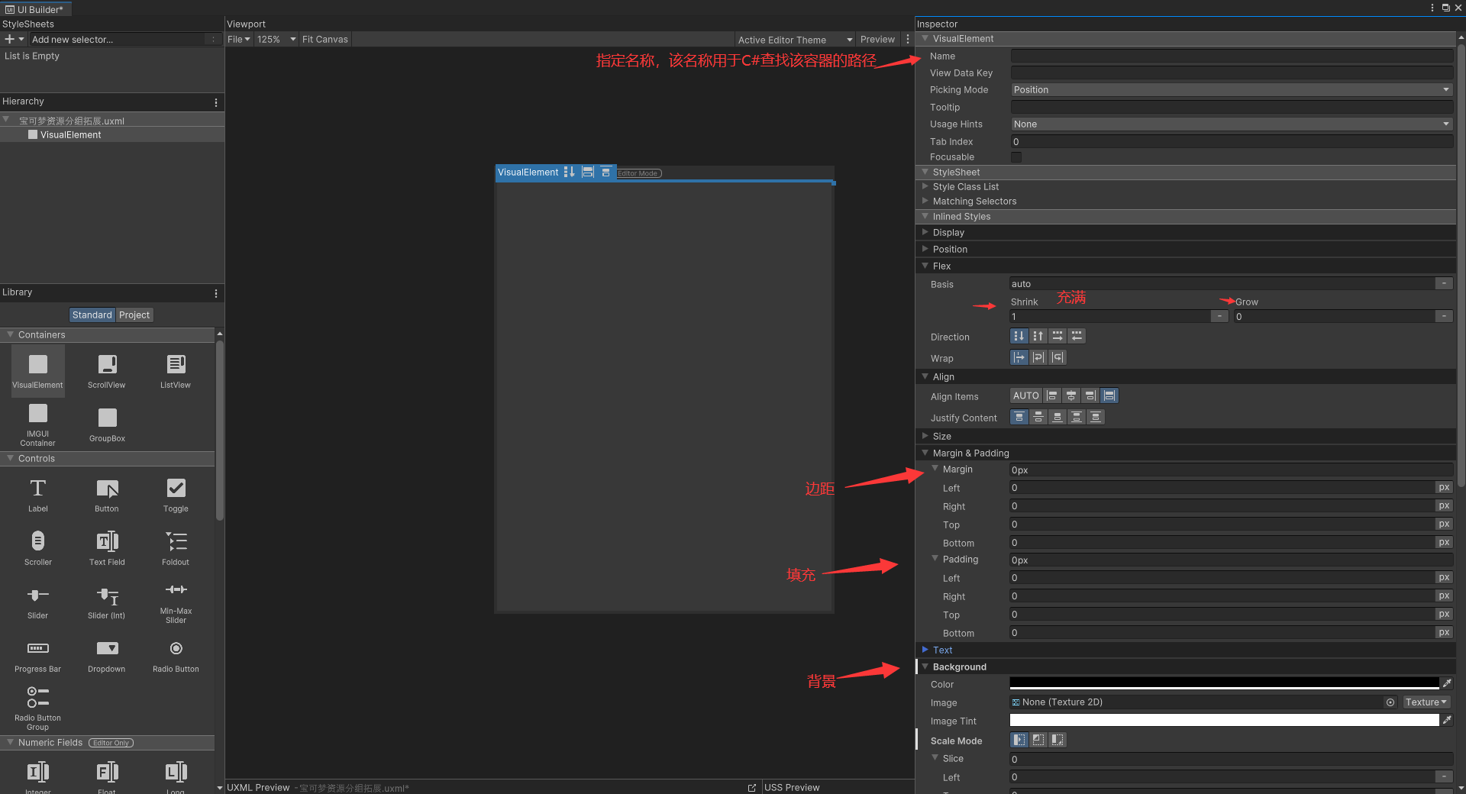1466x794 pixels.
Task: Open the Active Editor Theme dropdown
Action: coord(795,40)
